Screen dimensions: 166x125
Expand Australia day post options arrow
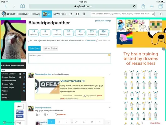coord(110,107)
